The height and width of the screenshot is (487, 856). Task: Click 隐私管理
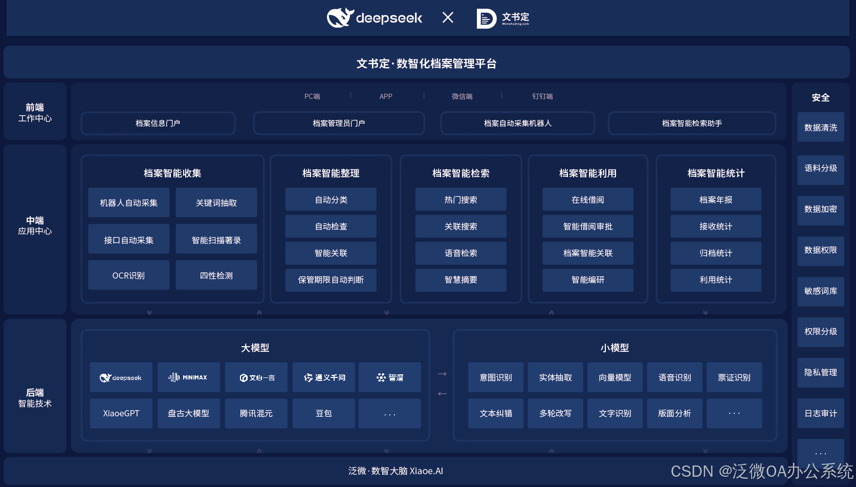[821, 372]
